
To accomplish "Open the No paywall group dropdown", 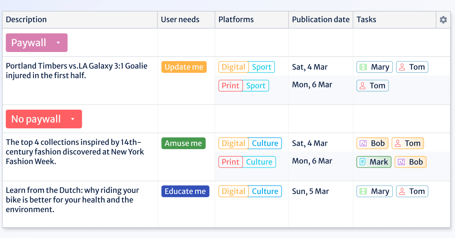I will [73, 119].
